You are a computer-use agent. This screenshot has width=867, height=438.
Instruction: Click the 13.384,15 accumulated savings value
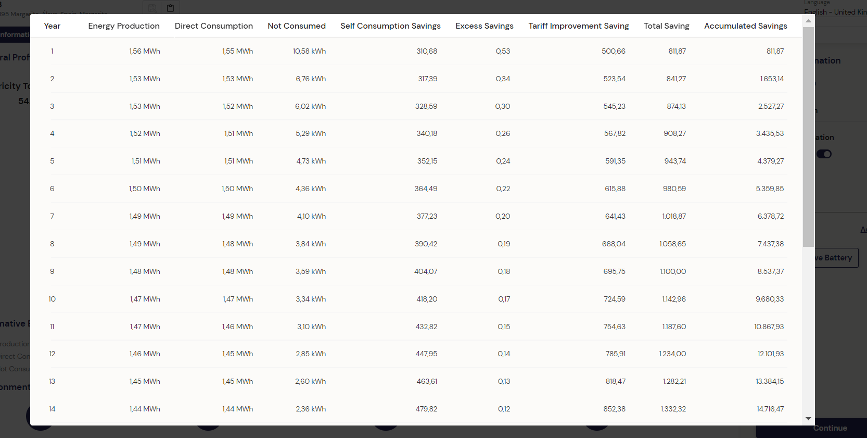pos(770,381)
